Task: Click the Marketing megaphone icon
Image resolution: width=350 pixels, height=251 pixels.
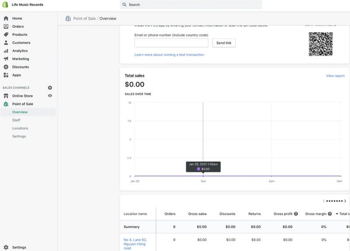Action: 6,59
